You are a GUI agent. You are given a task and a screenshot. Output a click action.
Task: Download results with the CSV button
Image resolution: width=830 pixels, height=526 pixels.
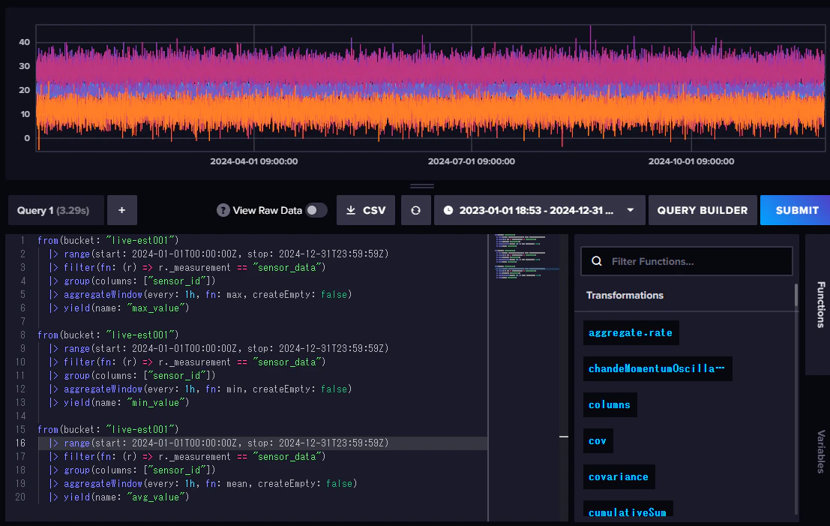tap(366, 210)
